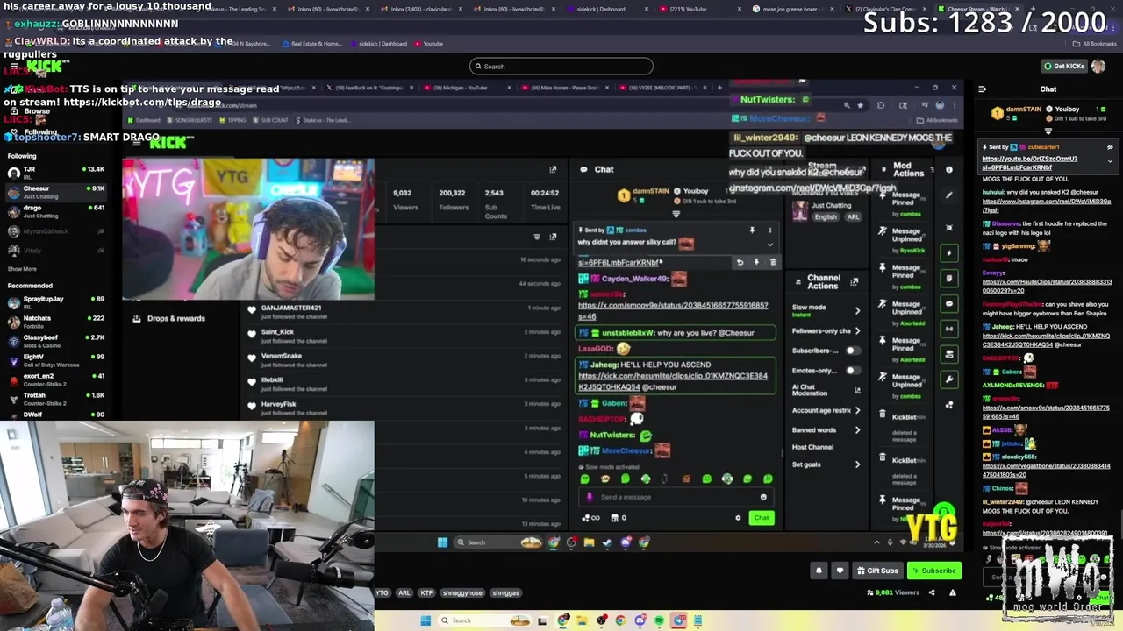
Task: Collapse pinned message chevron in right chat
Action: [x=1110, y=161]
